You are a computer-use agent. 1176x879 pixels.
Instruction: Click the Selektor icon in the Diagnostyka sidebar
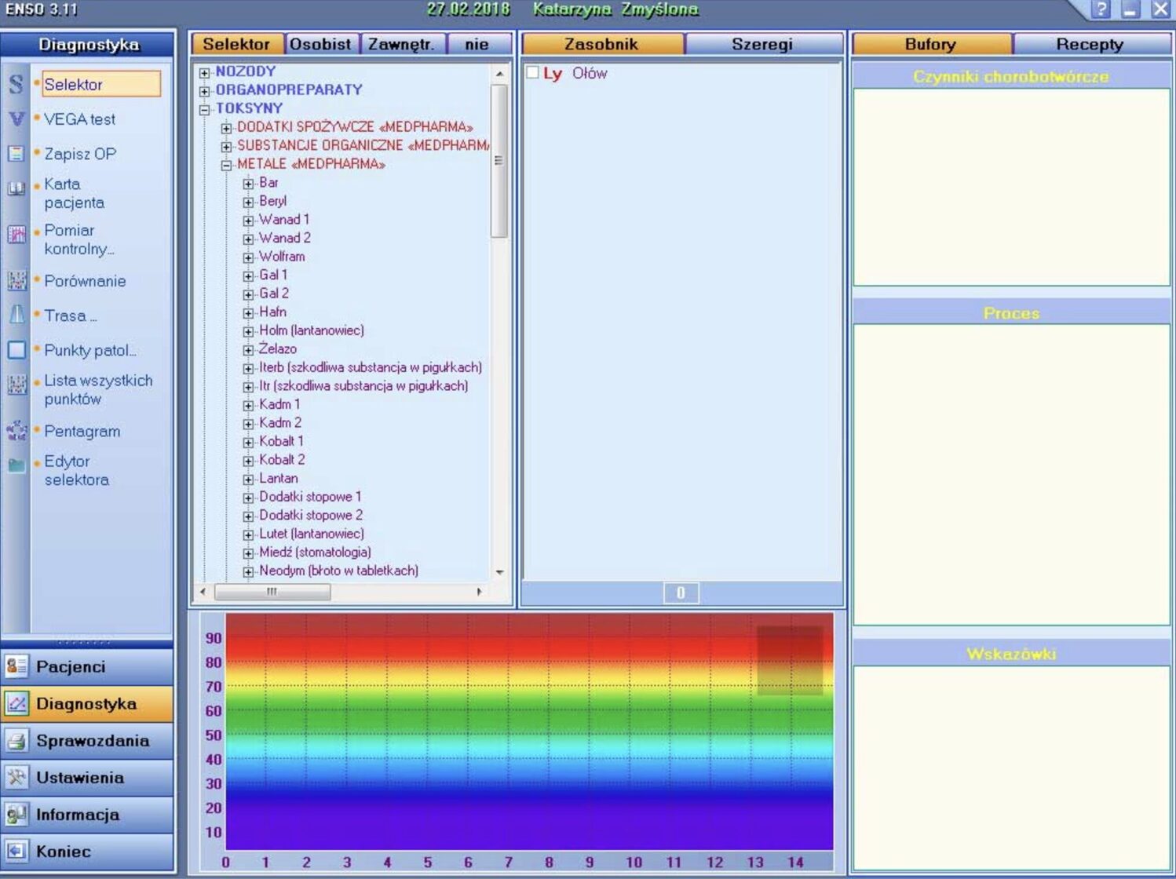(x=16, y=84)
